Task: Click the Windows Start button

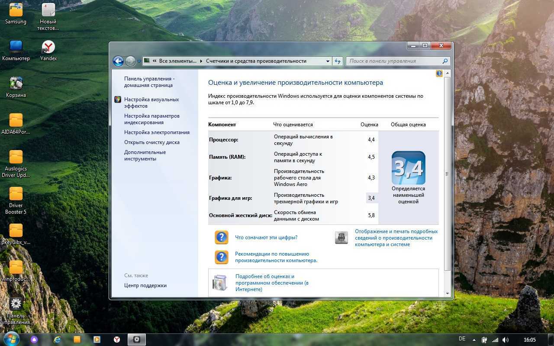Action: [11, 339]
